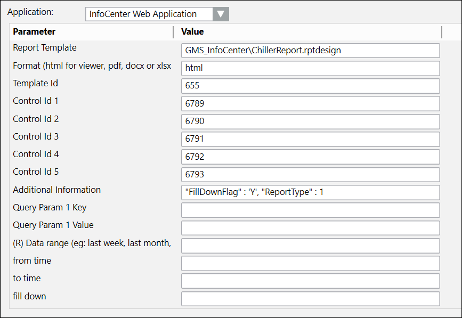Click the from time input field
Screen dimensions: 462x318
pyautogui.click(x=310, y=263)
